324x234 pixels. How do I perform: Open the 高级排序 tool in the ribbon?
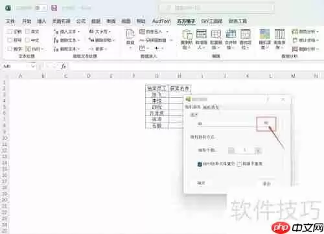point(279,40)
